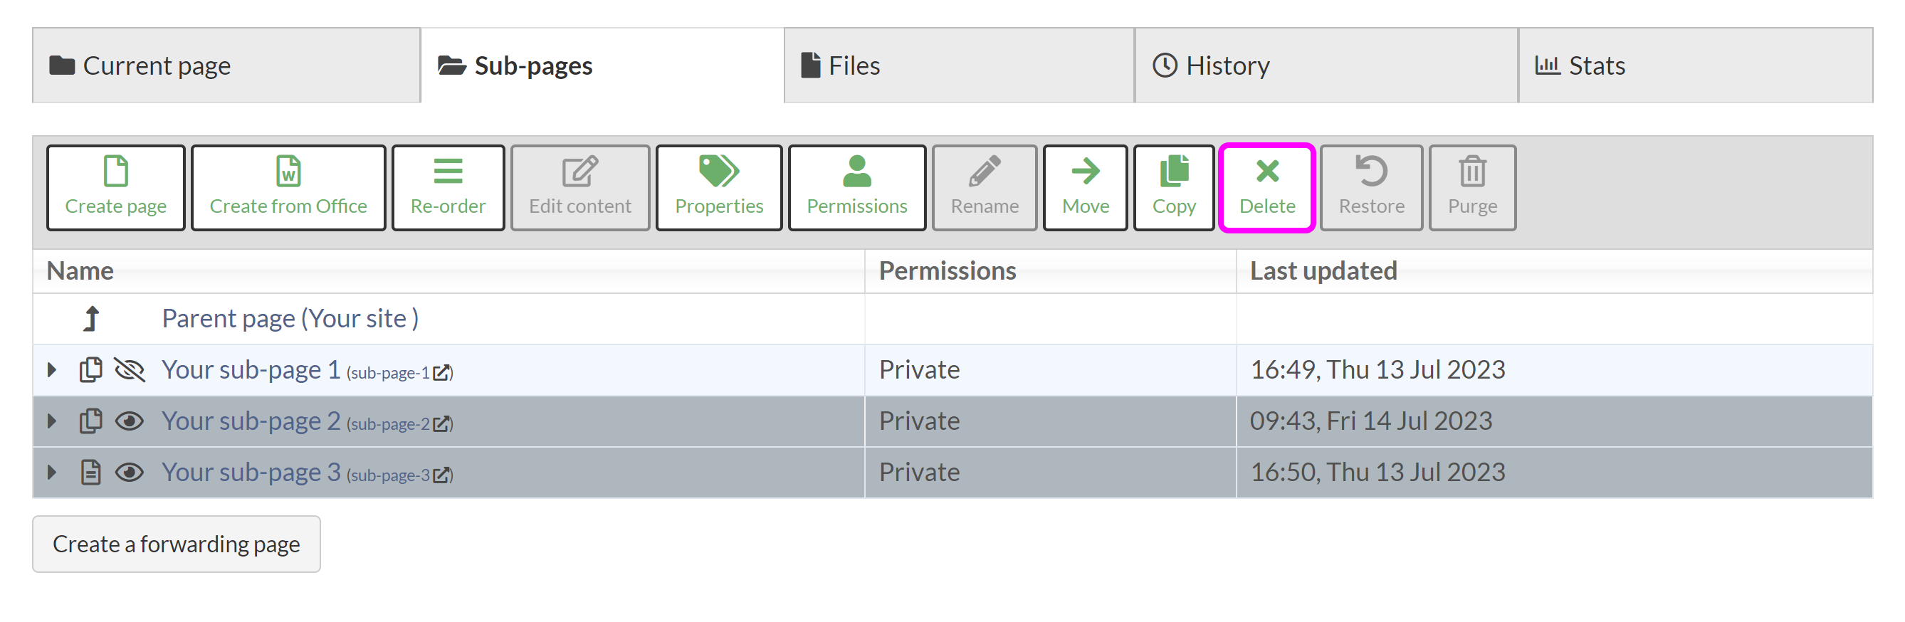This screenshot has height=622, width=1905.
Task: Toggle visibility of Your sub-page 1
Action: click(130, 369)
